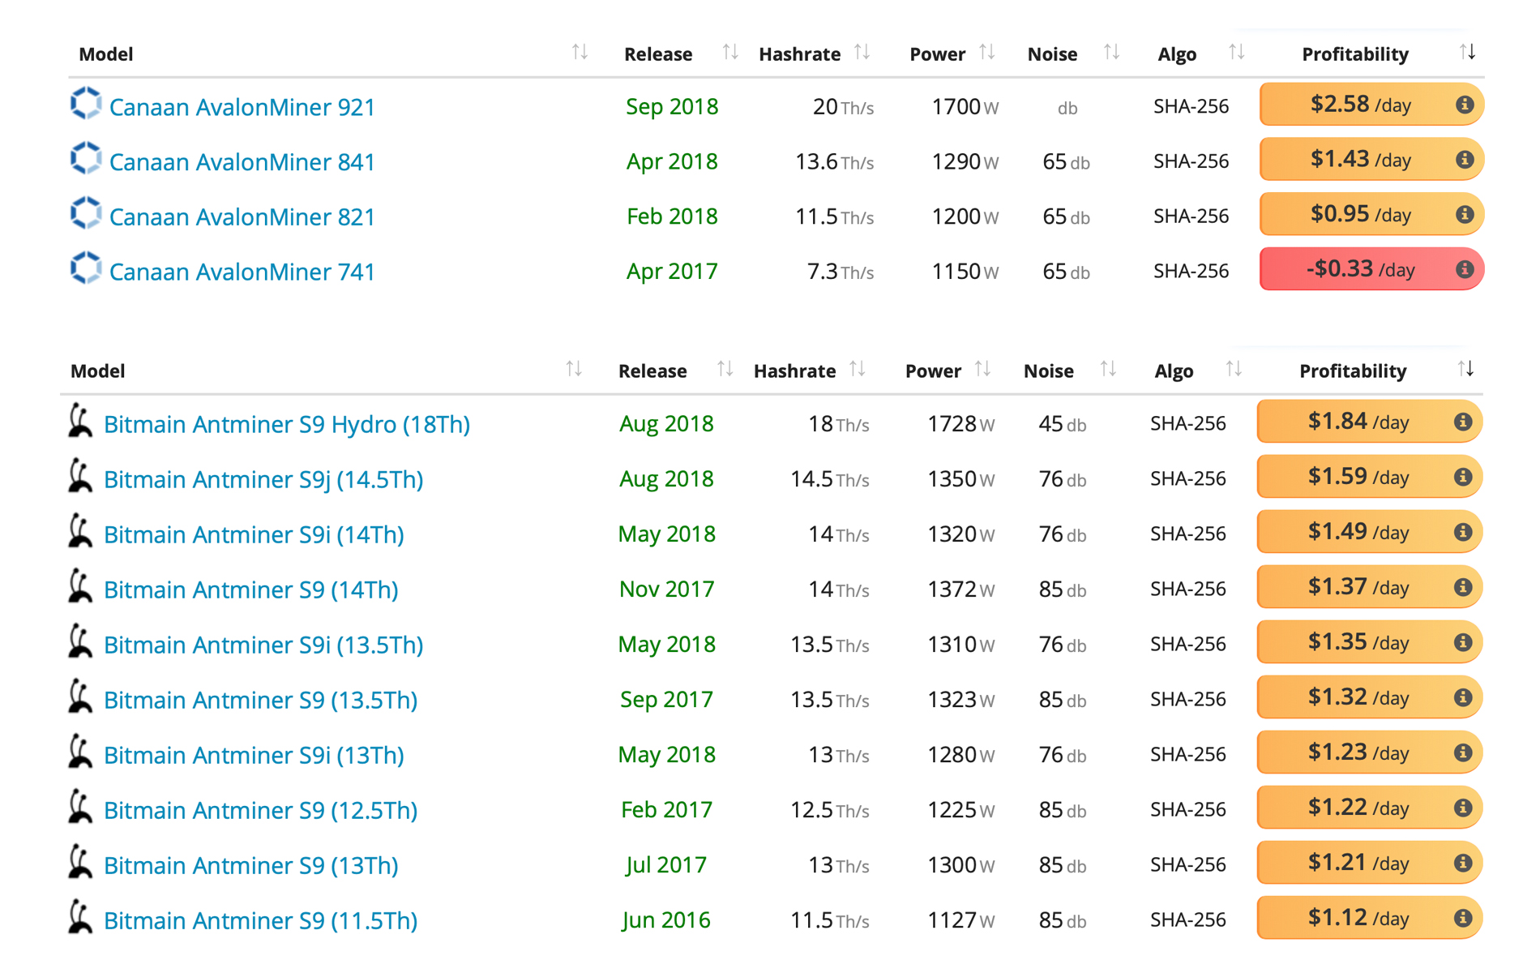Open info icon on $1.43/day profitability

pos(1464,160)
